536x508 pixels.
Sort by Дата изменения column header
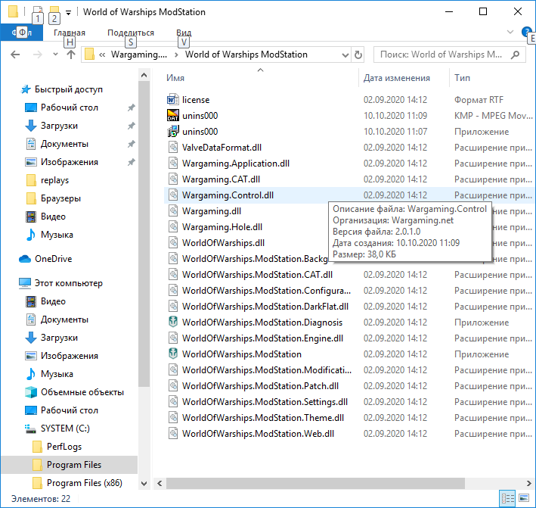point(397,78)
